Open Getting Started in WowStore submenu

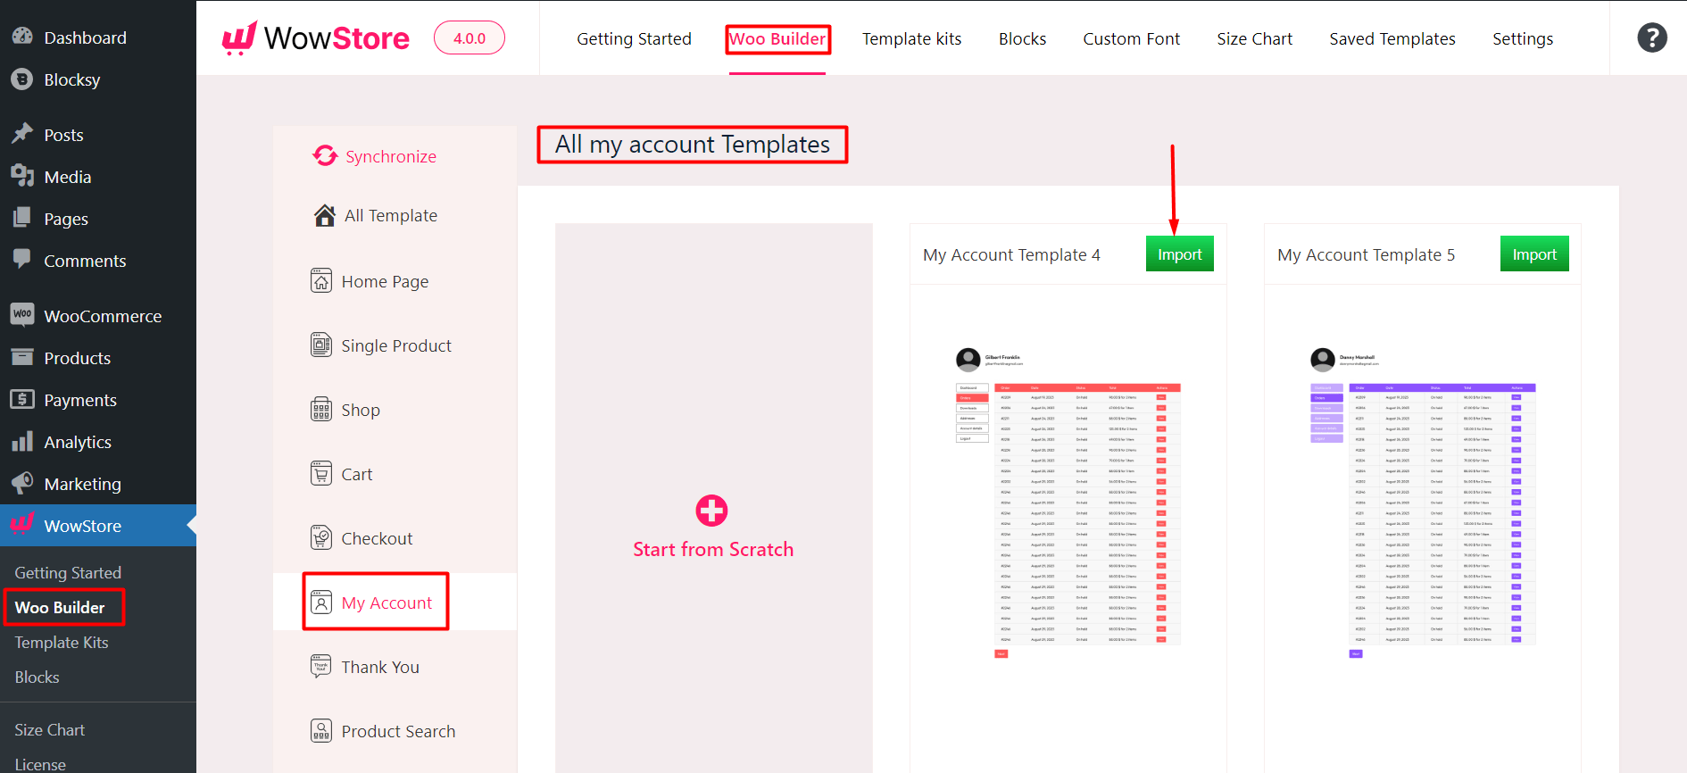click(68, 572)
